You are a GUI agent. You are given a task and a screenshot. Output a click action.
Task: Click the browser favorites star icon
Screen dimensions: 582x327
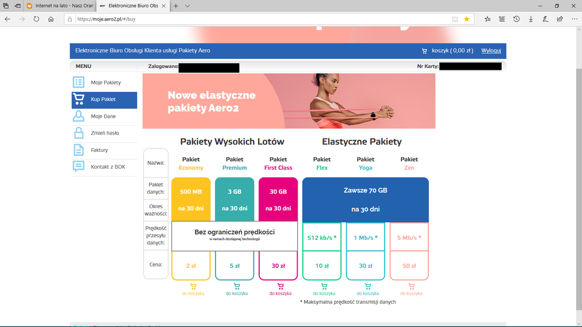(467, 19)
